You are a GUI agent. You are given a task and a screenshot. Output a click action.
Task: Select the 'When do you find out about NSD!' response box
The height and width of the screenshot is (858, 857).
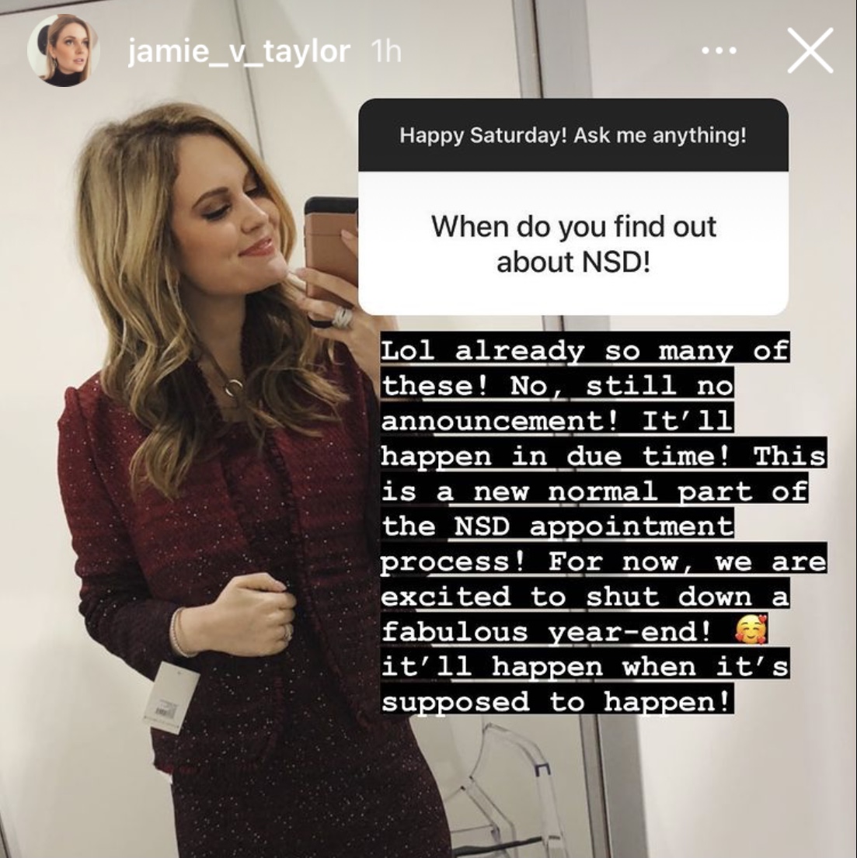tap(573, 244)
